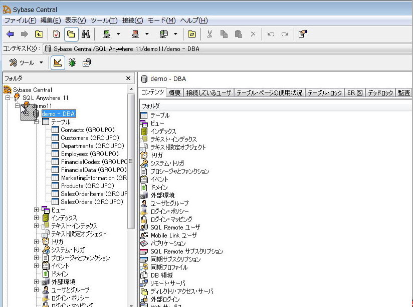Click the Properties icon in toolbar
Viewport: 413px width, 307px height.
302,34
